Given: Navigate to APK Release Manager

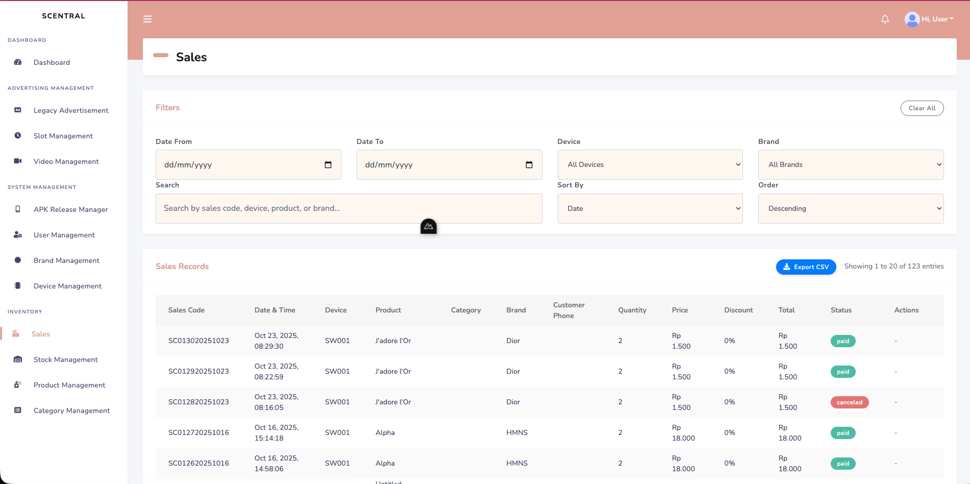Looking at the screenshot, I should (x=71, y=209).
